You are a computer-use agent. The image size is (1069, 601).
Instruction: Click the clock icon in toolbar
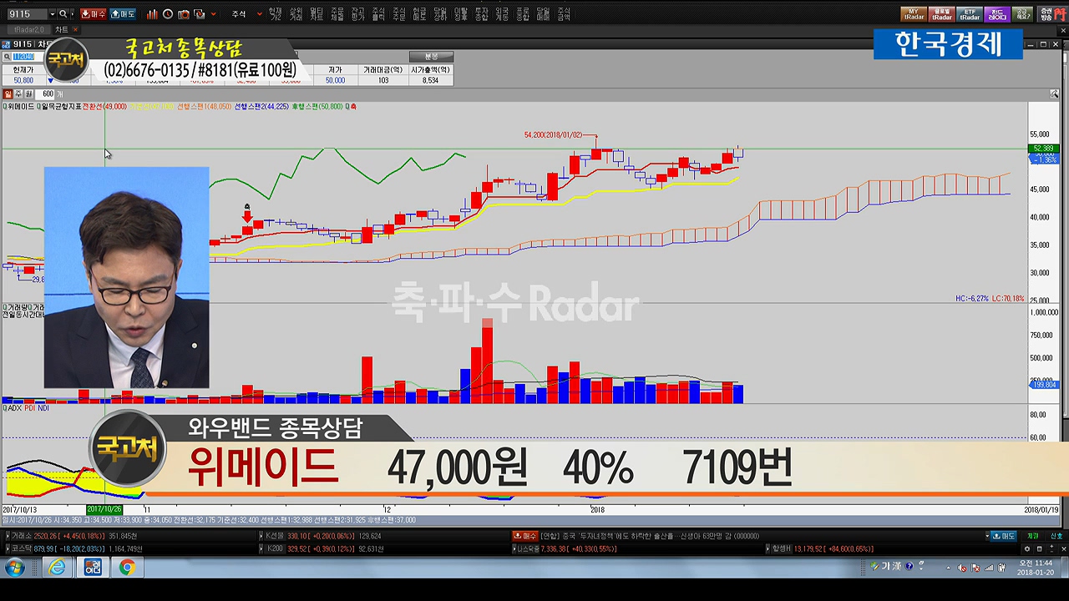click(x=168, y=14)
